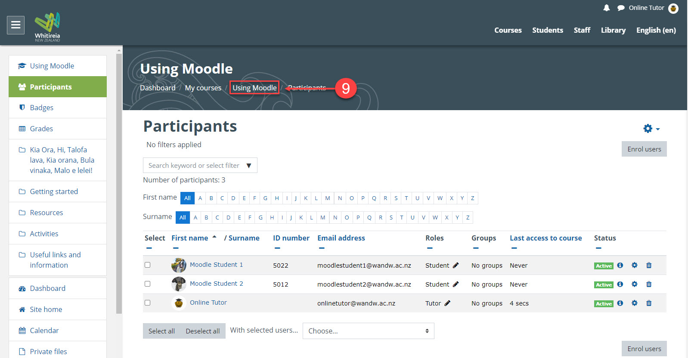This screenshot has height=358, width=688.
Task: Open Students menu in top navigation
Action: 548,30
